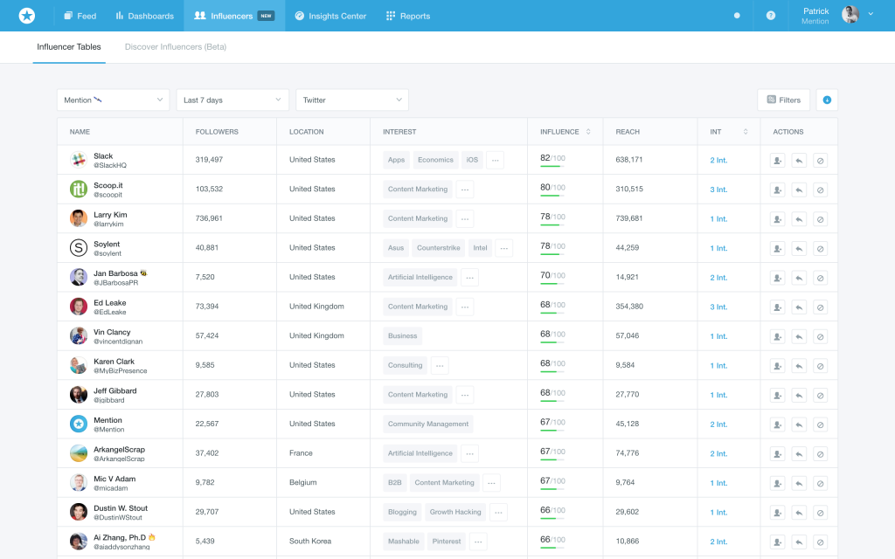Click the Growth Hacking interest tag
This screenshot has height=559, width=895.
[455, 512]
